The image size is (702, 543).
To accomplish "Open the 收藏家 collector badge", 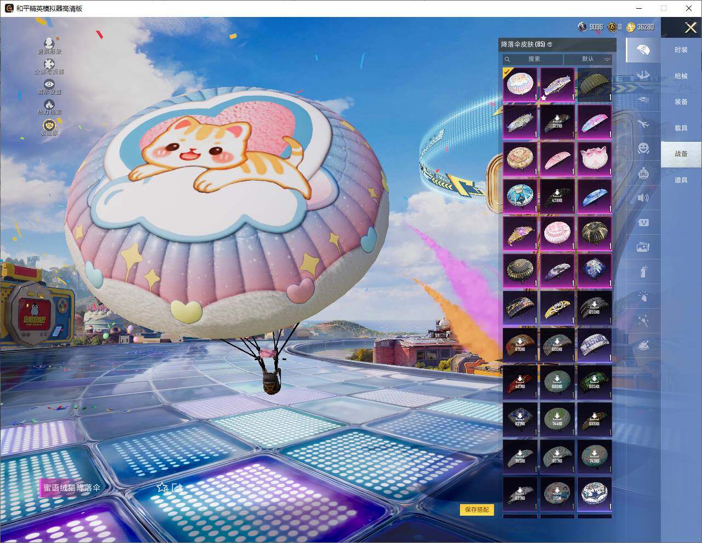I will click(49, 126).
